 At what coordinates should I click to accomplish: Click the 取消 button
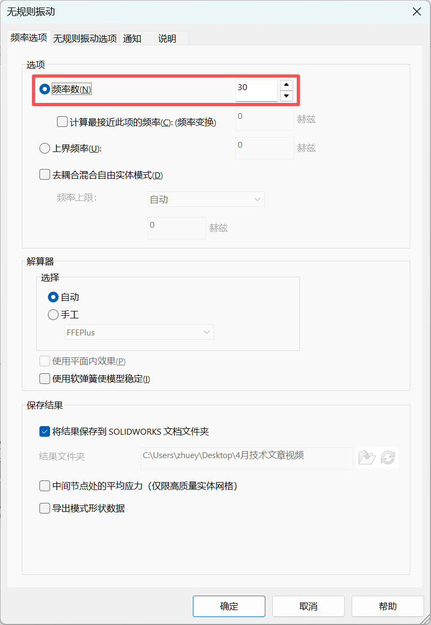point(308,606)
